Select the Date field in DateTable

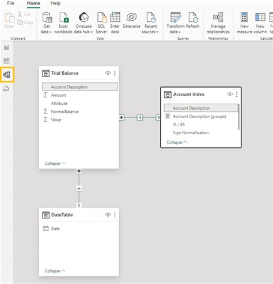79,229
